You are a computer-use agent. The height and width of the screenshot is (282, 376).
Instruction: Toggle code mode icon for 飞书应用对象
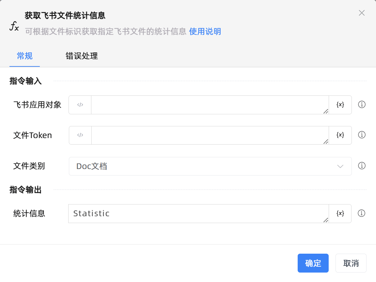80,105
